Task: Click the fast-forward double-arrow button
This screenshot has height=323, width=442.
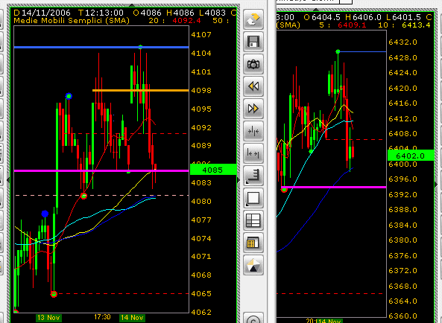Action: [x=253, y=109]
